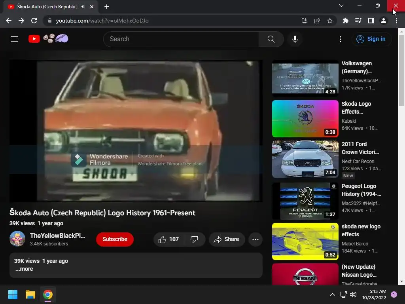
Task: Open Mabel Barco channel name
Action: (355, 244)
